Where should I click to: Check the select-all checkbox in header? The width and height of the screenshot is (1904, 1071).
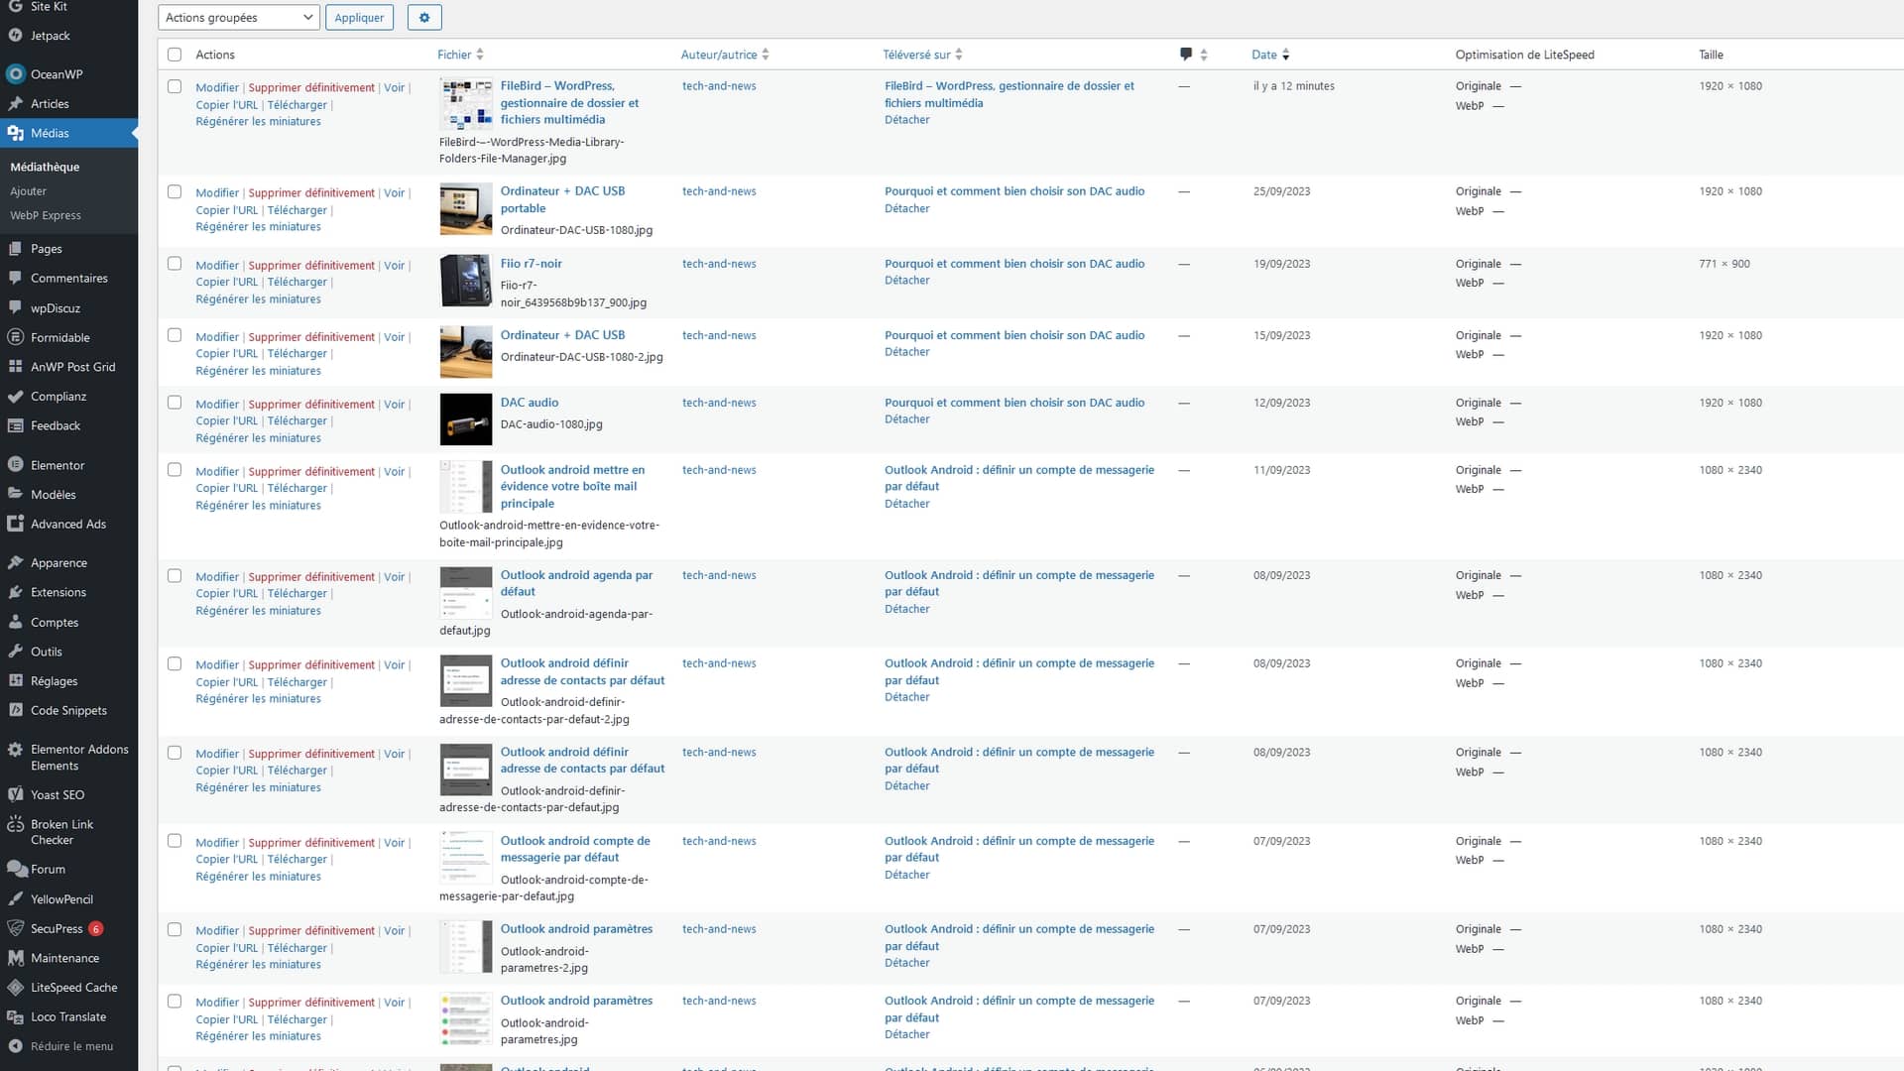[175, 55]
